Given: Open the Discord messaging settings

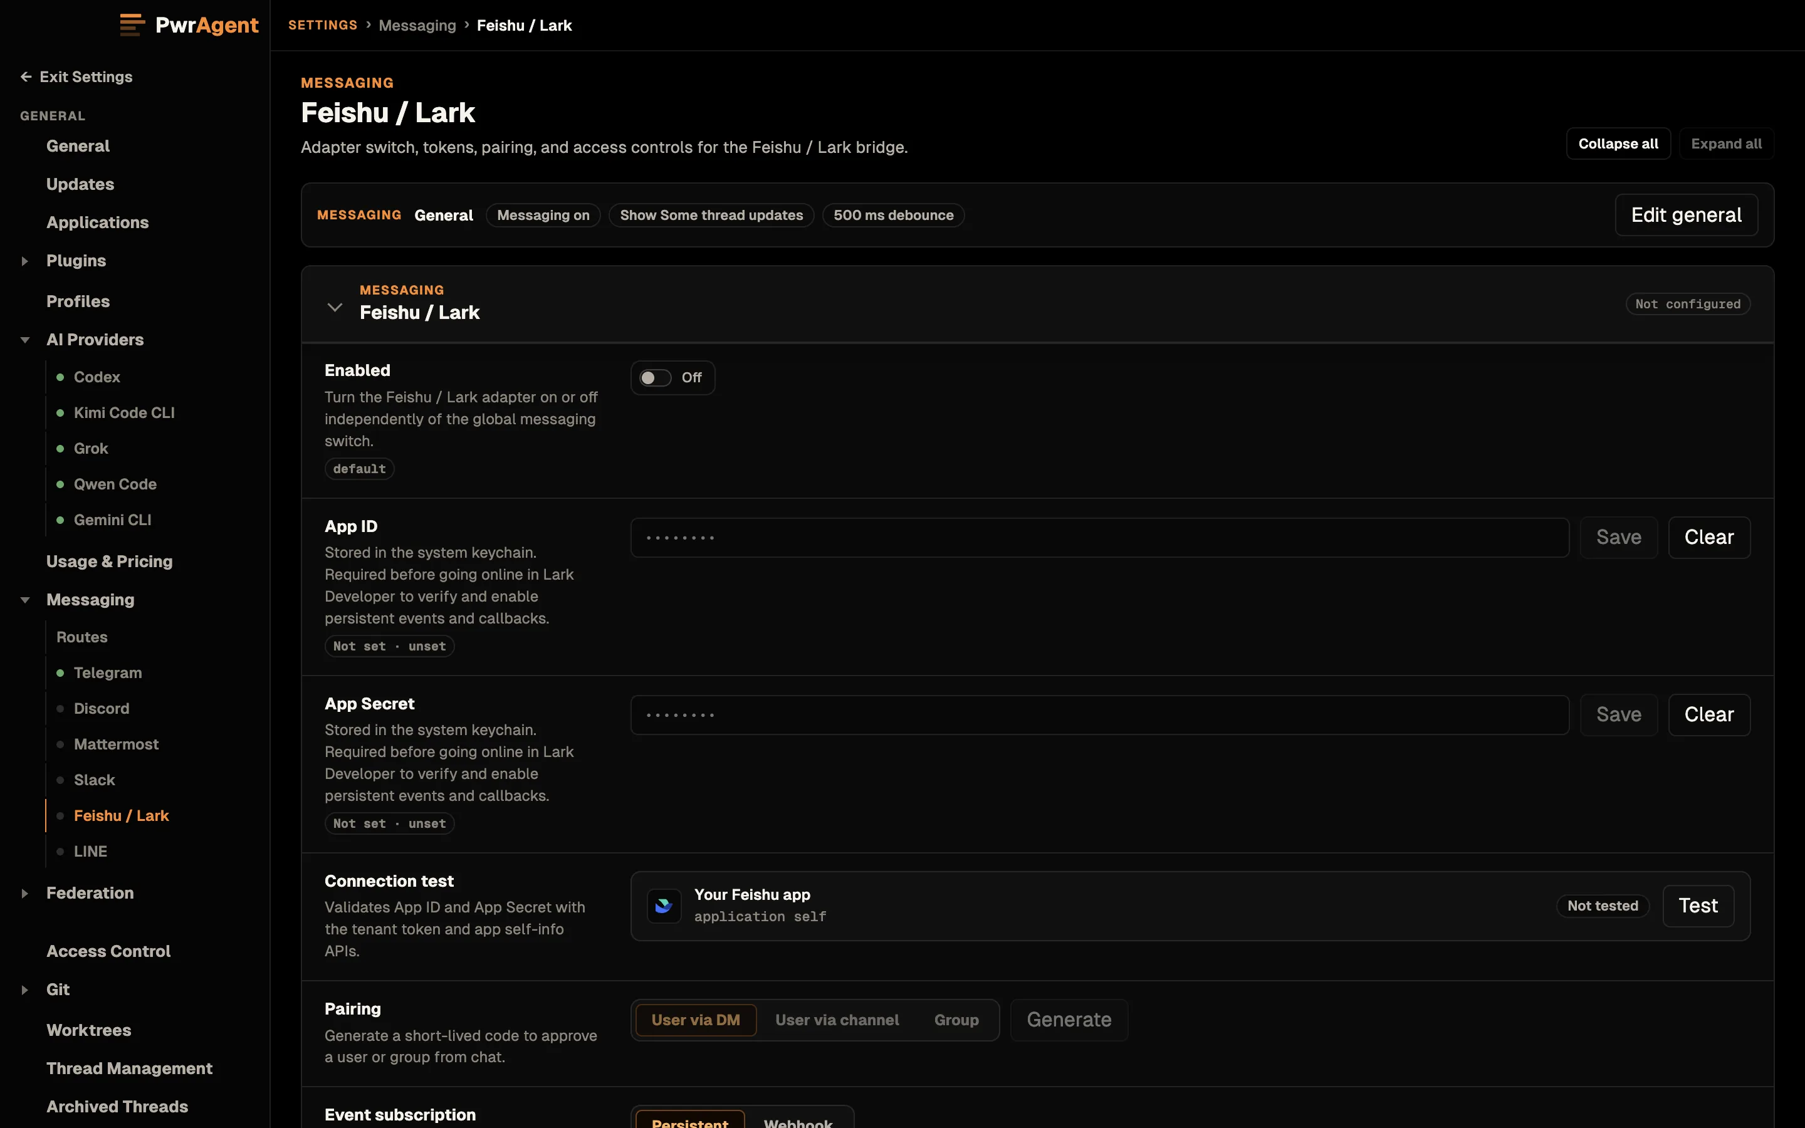Looking at the screenshot, I should tap(102, 709).
